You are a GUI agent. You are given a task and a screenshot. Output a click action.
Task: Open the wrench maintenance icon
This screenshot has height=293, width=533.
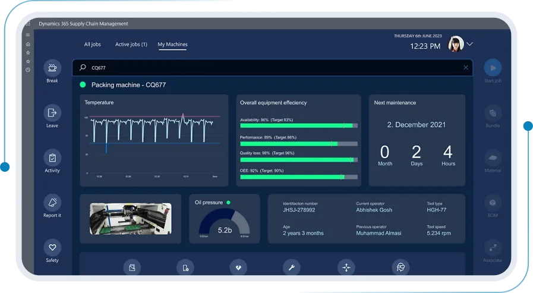click(x=292, y=268)
